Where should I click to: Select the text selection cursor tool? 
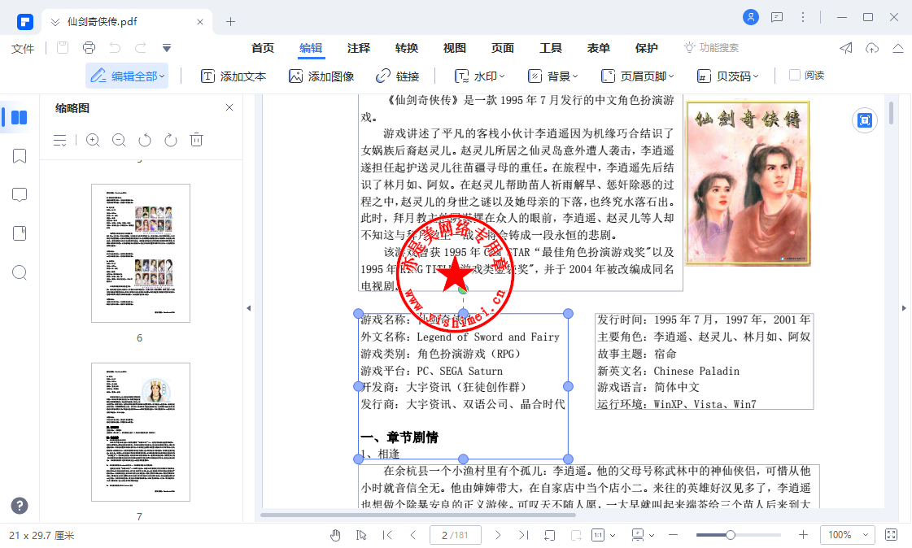click(361, 535)
